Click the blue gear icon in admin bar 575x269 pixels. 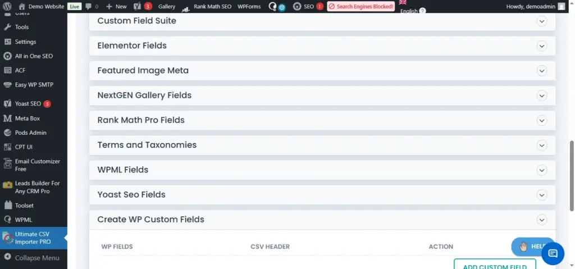pos(282,7)
